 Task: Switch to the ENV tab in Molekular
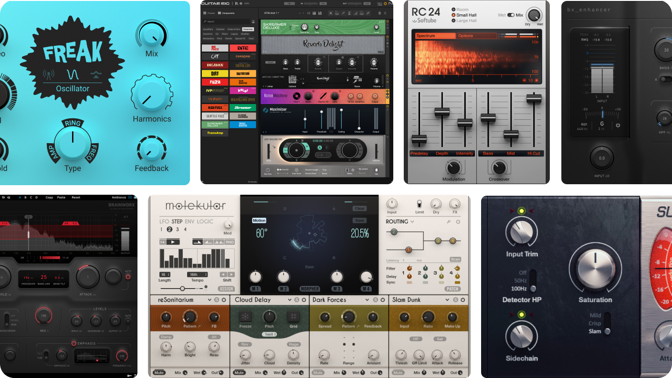coord(189,221)
